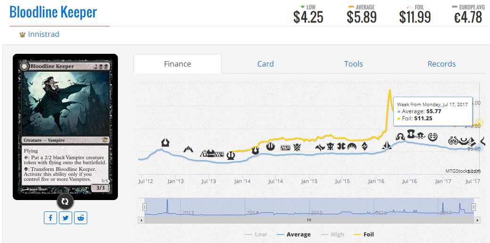This screenshot has width=490, height=243.
Task: Click the Gatecrash set symbol near Jan '13
Action: pyautogui.click(x=188, y=149)
